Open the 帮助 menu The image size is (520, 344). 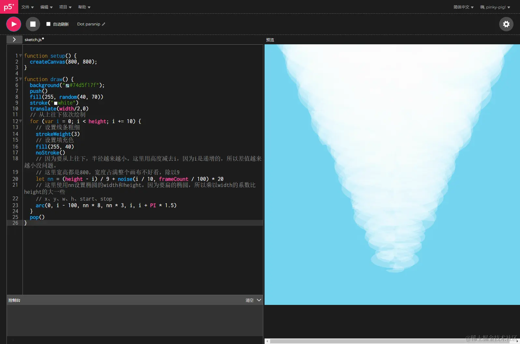[x=84, y=7]
